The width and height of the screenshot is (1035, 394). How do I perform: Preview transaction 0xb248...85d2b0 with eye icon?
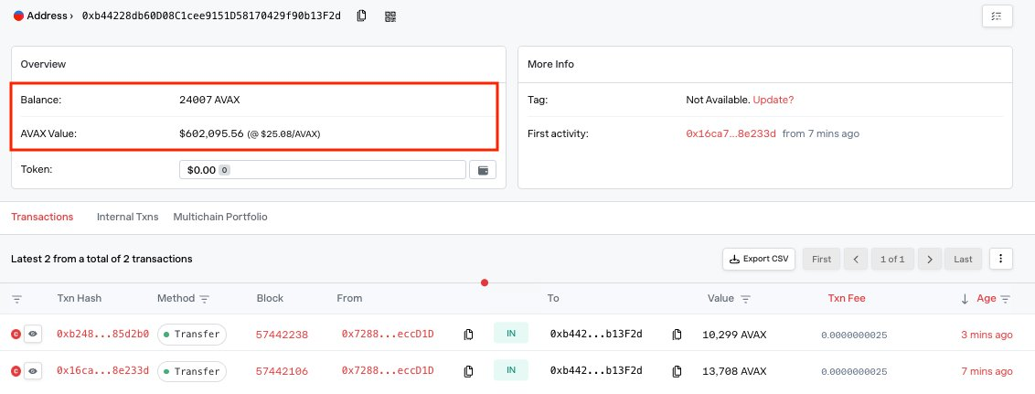[33, 335]
